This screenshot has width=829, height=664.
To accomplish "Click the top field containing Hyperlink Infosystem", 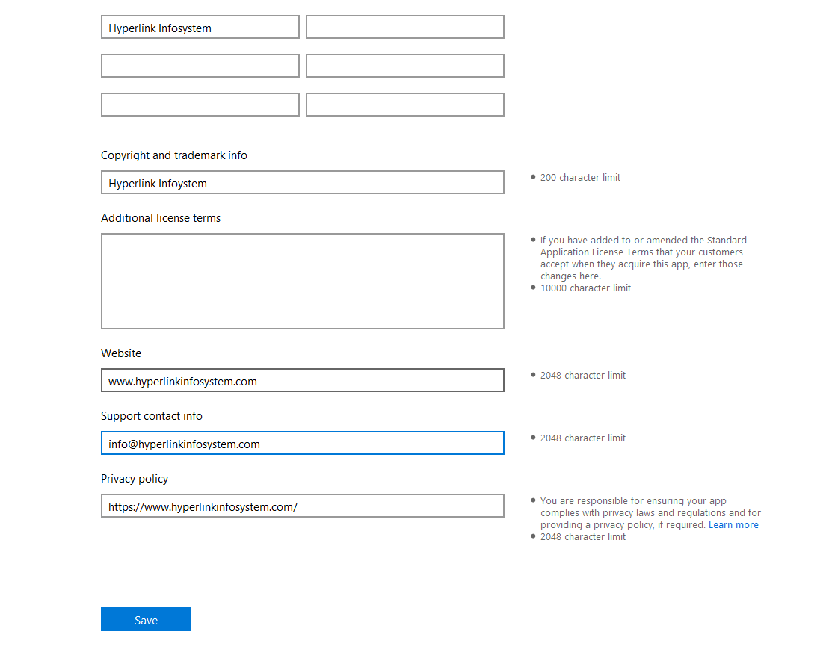I will (200, 27).
